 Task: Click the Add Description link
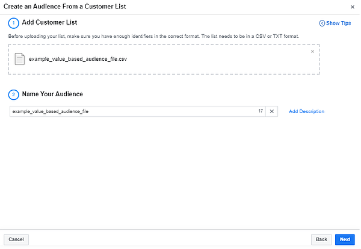306,111
